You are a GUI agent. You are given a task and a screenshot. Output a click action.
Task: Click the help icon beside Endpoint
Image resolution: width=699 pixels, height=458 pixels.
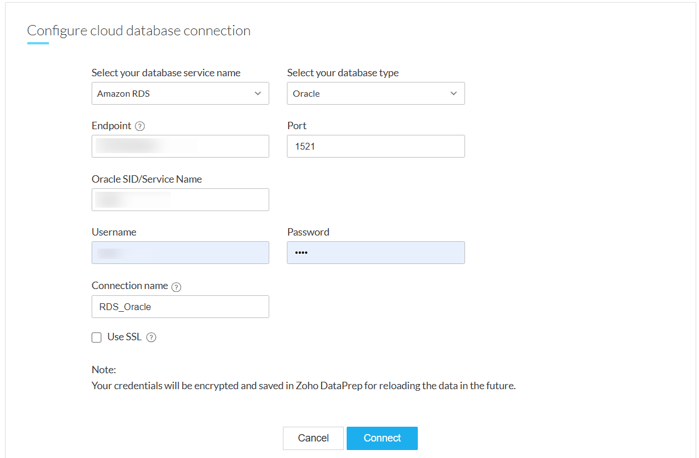coord(140,126)
